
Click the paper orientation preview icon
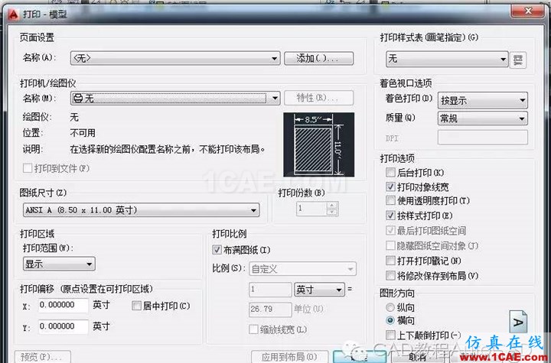click(x=518, y=322)
